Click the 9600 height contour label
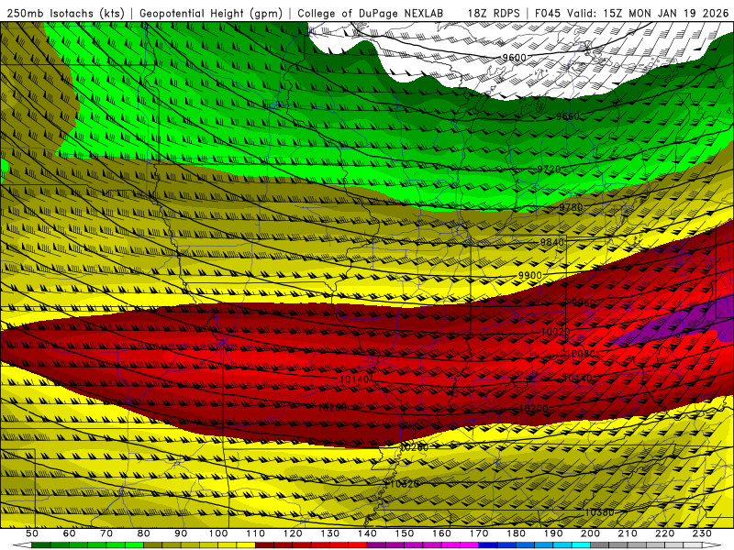The width and height of the screenshot is (734, 550). 514,58
